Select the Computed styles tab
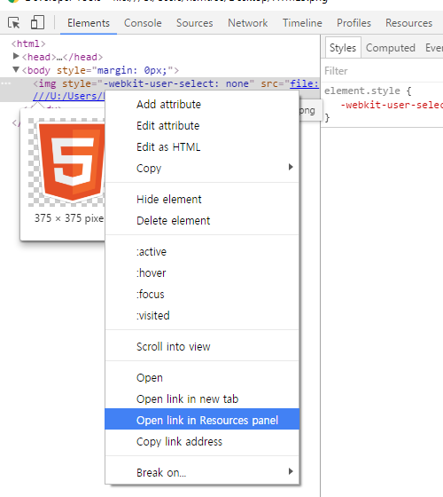443x497 pixels. 391,48
